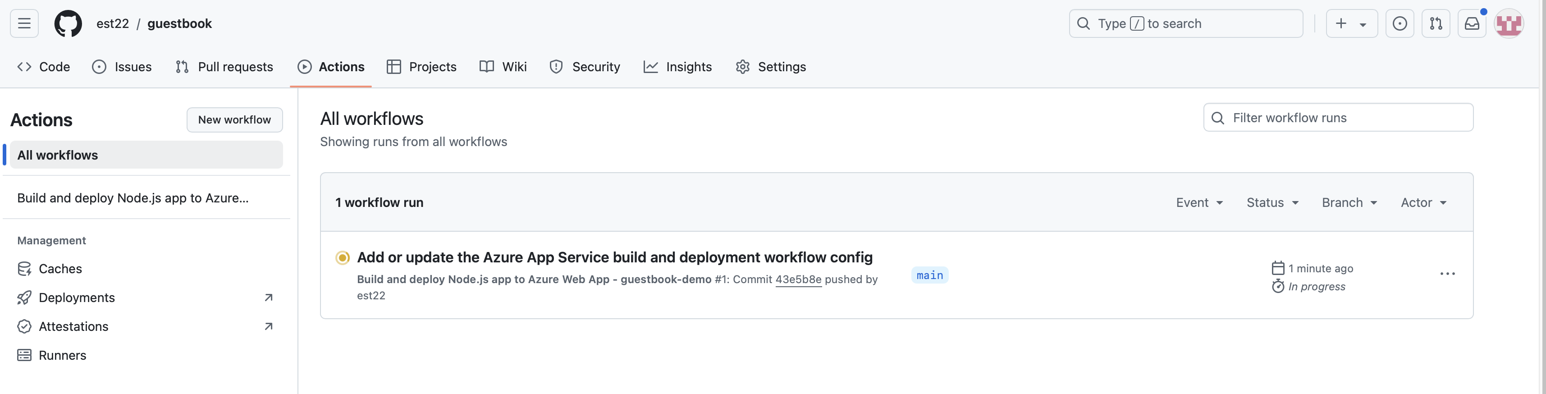Image resolution: width=1546 pixels, height=394 pixels.
Task: Open the workflow run three-dots menu
Action: tap(1447, 274)
